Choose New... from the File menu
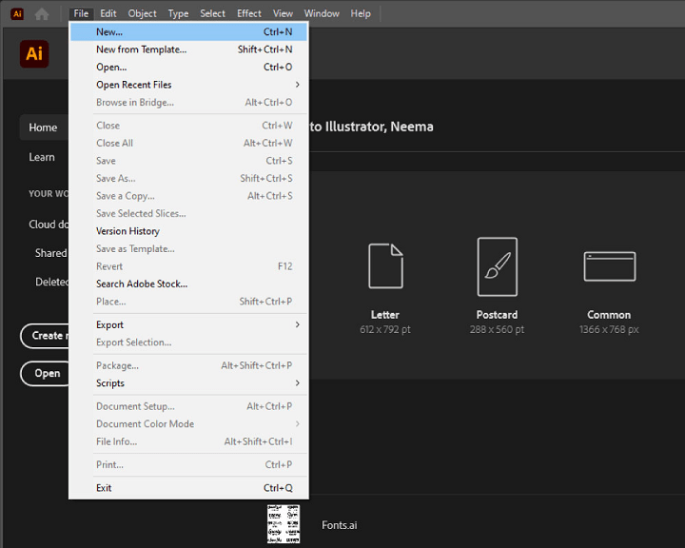The width and height of the screenshot is (685, 548). pos(188,32)
